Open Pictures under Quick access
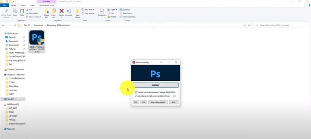311x139 pixels. [12, 49]
